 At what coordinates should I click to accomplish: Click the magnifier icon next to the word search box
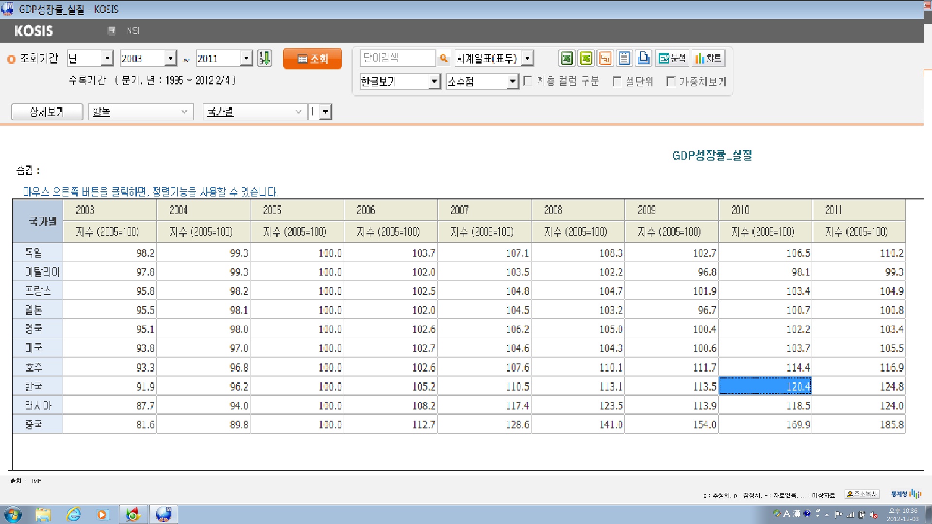pyautogui.click(x=444, y=59)
